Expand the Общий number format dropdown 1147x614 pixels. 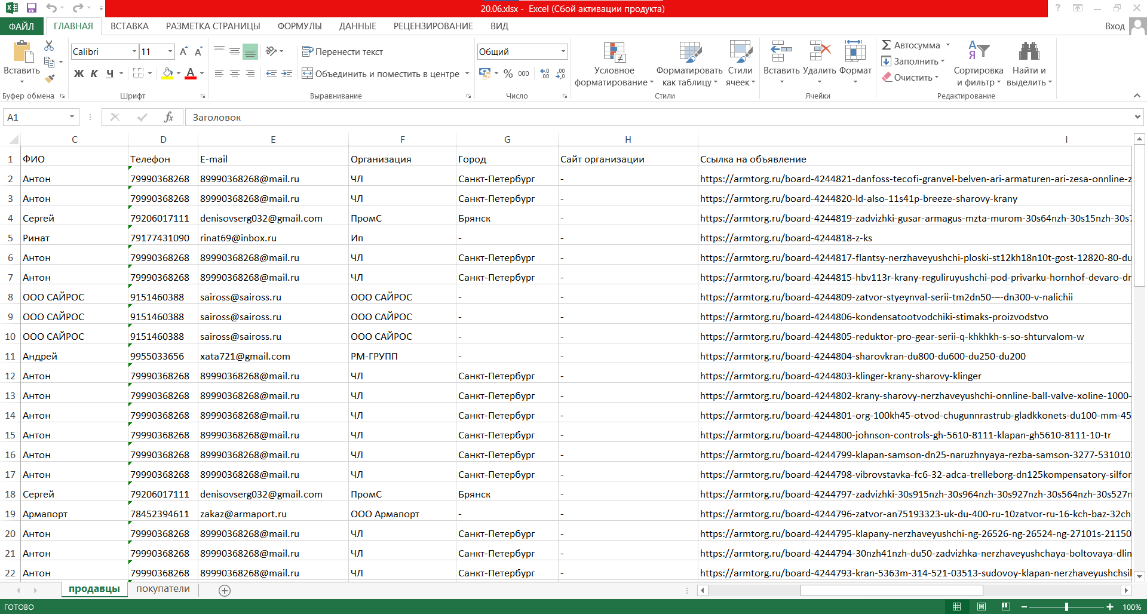[x=563, y=51]
